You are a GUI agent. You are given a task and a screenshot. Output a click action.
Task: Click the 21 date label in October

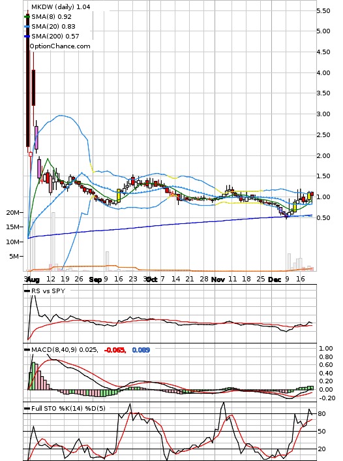pos(189,279)
